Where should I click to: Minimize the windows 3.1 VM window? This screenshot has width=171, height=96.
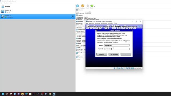click(x=133, y=21)
